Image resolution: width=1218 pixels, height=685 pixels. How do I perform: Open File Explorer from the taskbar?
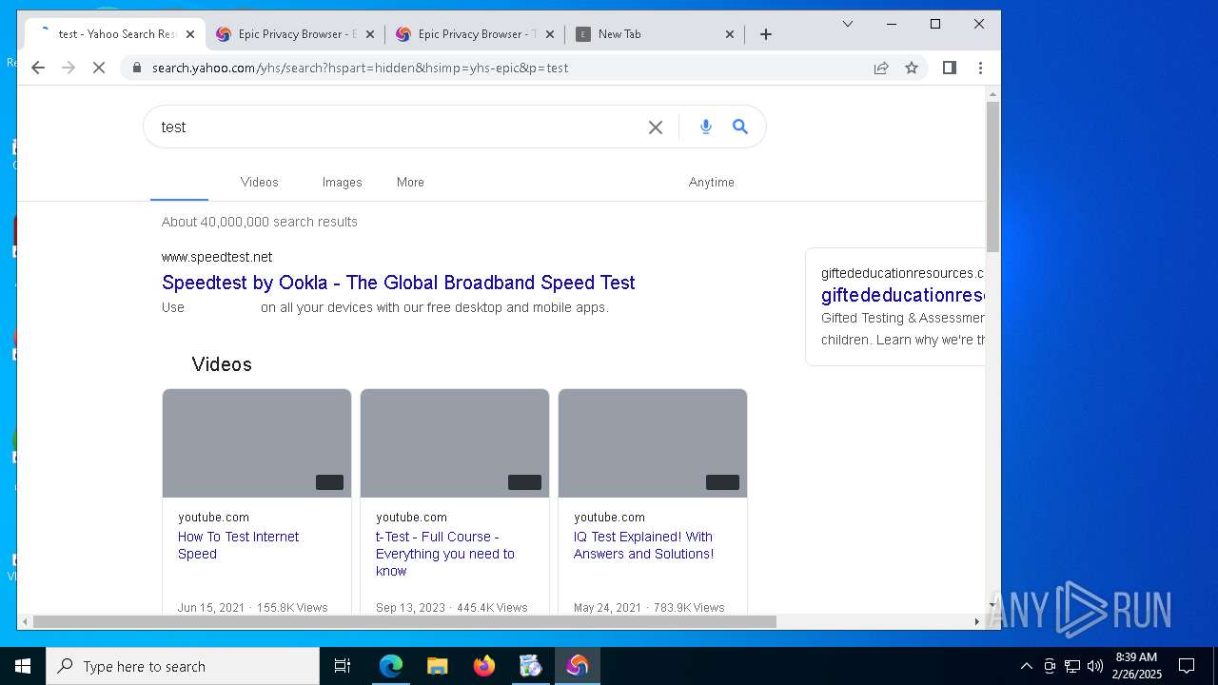[437, 666]
